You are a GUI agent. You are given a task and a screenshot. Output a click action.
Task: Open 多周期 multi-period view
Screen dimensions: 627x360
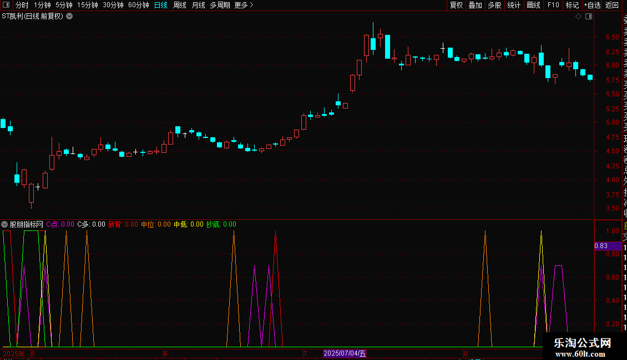220,5
